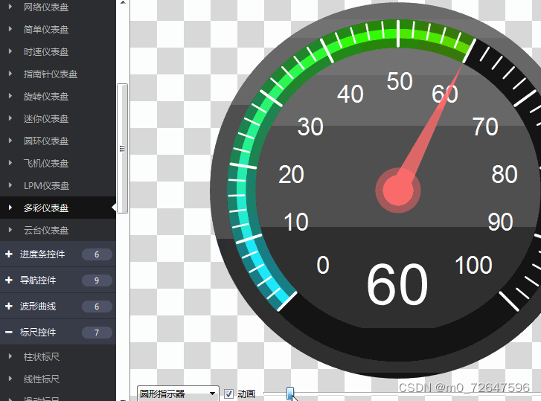Click the scrollbar up arrow
The width and height of the screenshot is (541, 401).
coord(123,3)
